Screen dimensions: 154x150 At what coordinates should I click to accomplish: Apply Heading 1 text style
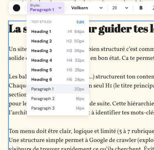point(58,32)
